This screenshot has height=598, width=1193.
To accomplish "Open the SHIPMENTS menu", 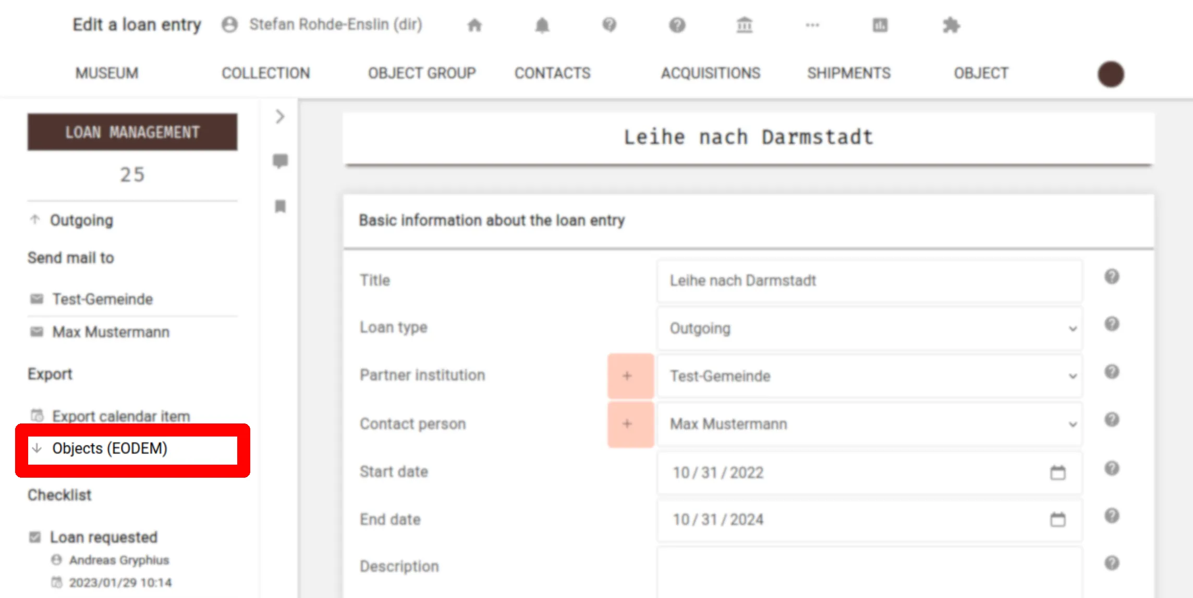I will 849,73.
